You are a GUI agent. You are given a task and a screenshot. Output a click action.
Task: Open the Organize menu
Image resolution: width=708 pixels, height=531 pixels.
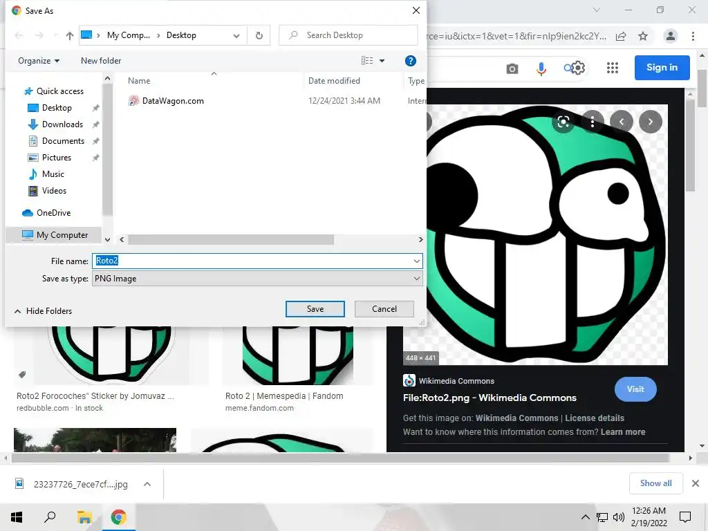39,61
